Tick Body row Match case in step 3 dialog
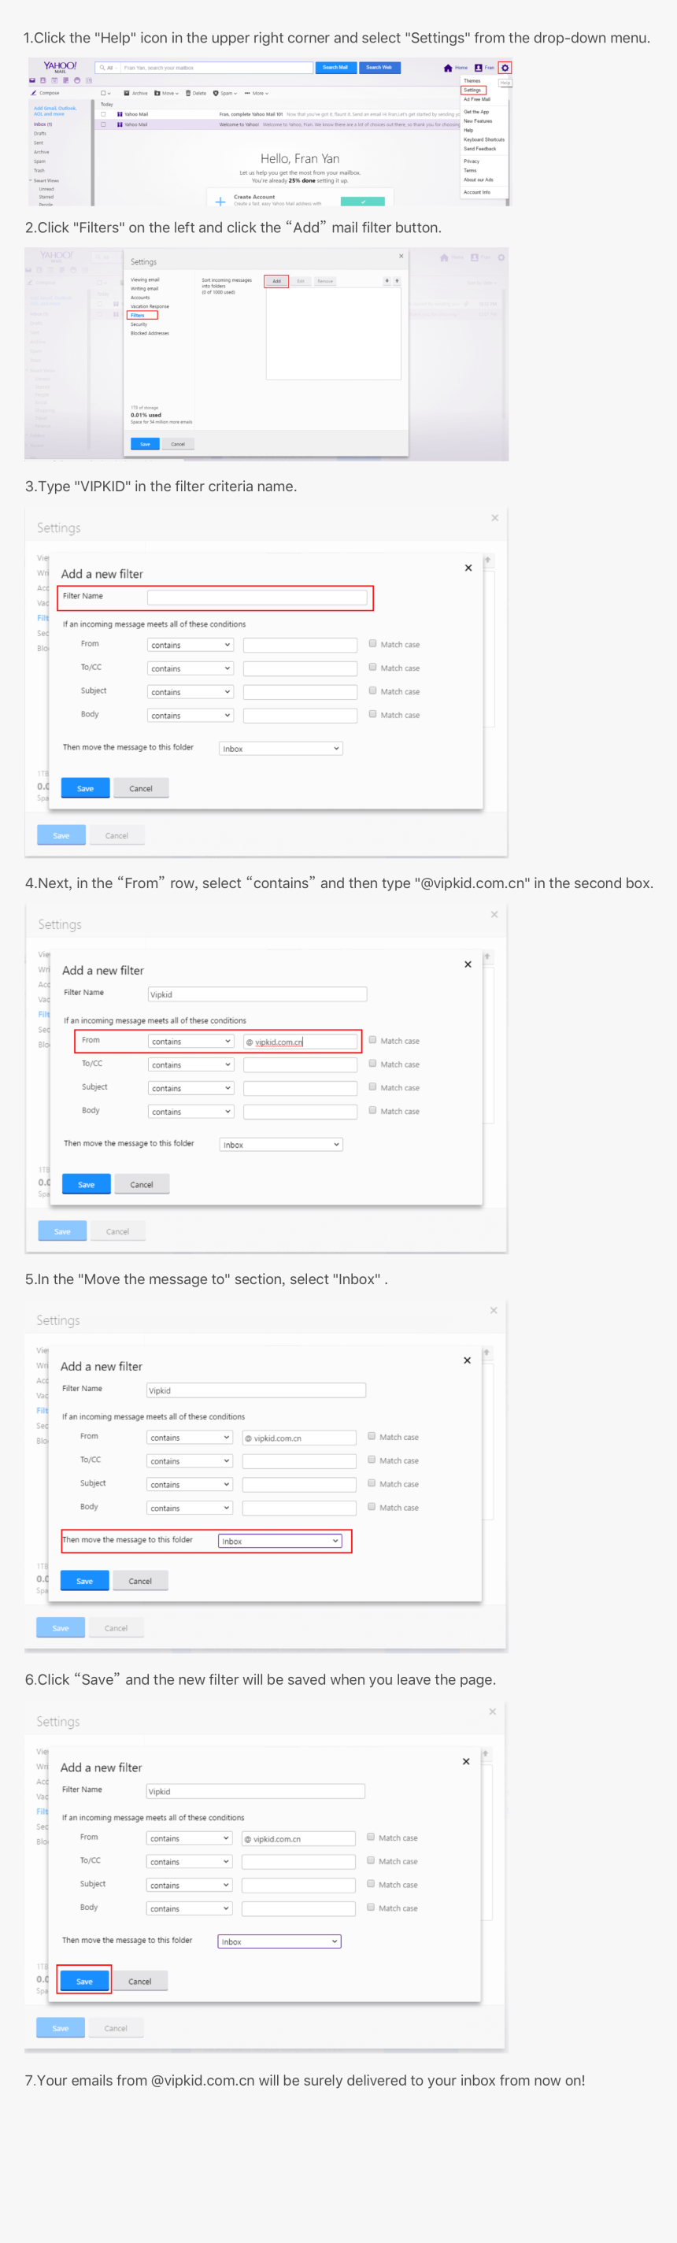The height and width of the screenshot is (2243, 677). click(372, 714)
